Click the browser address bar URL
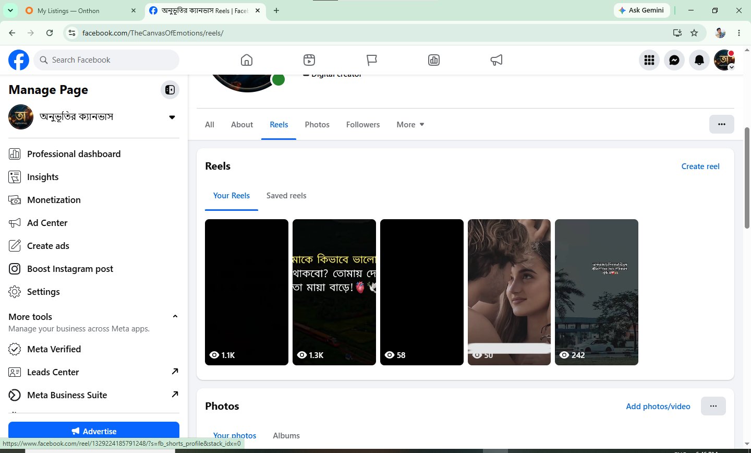 pyautogui.click(x=153, y=33)
